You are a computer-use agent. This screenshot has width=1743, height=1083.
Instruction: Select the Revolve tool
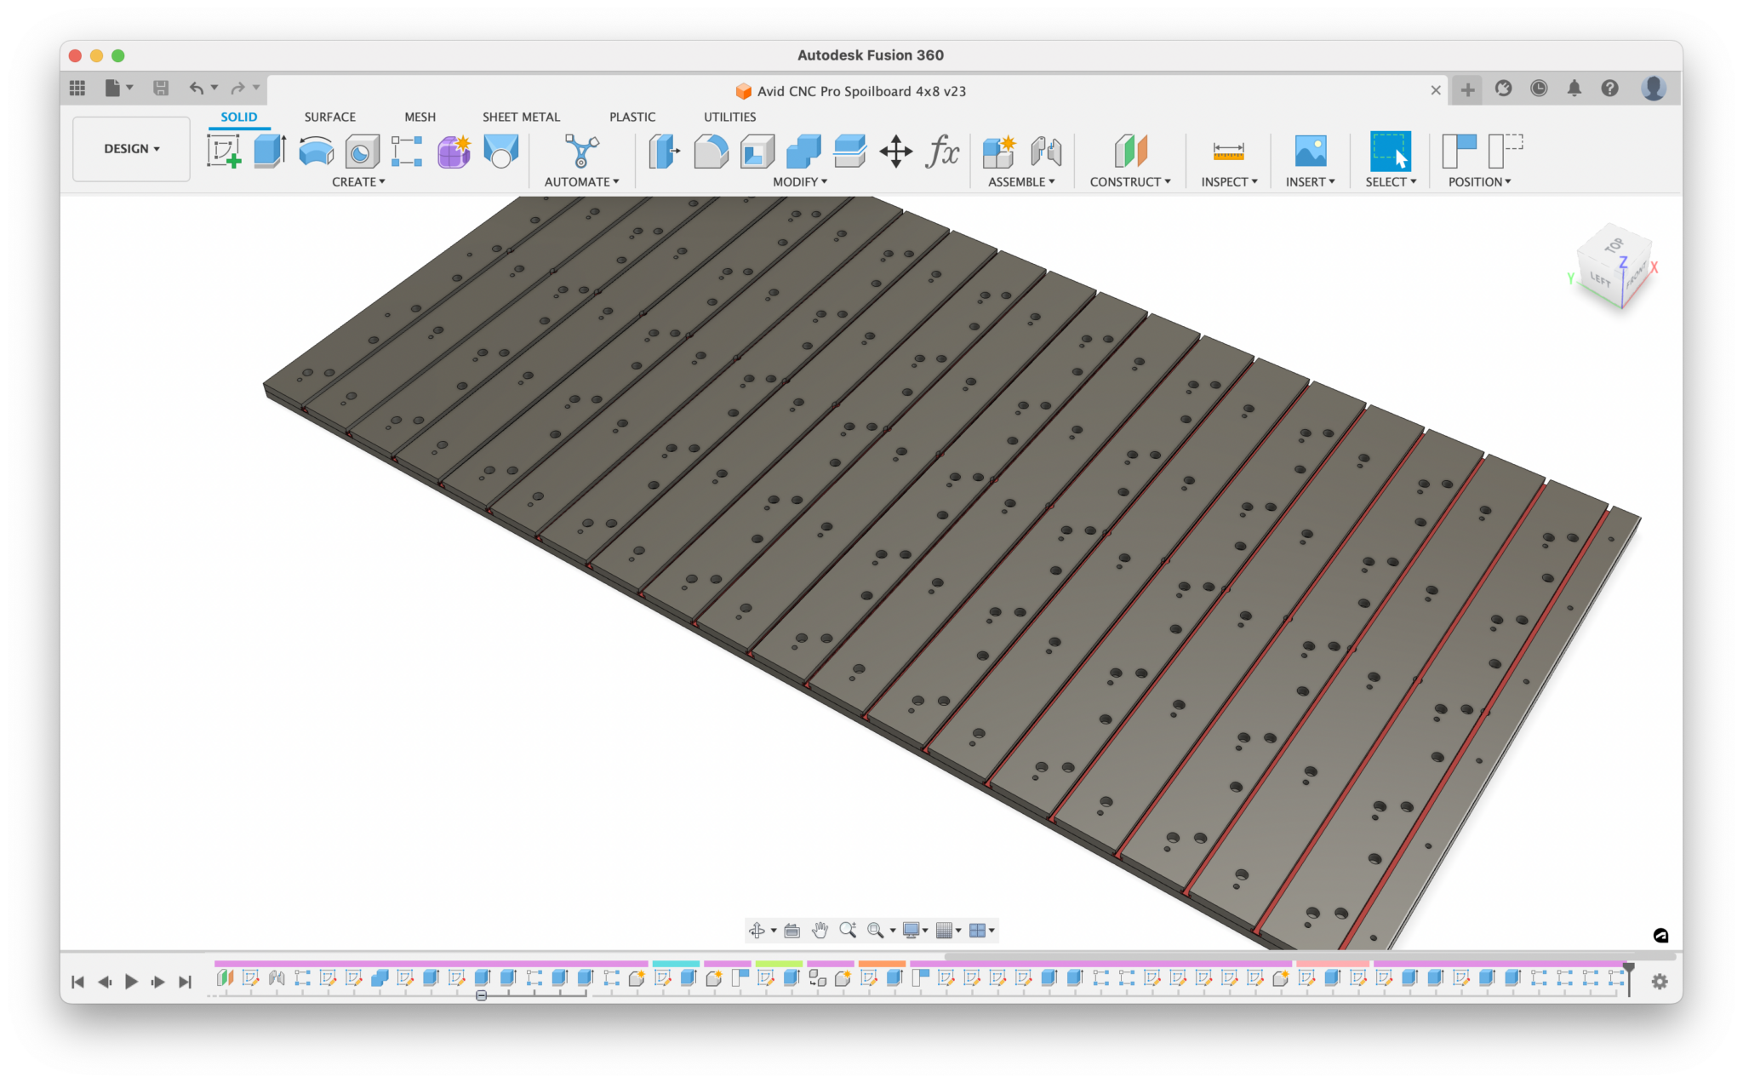[316, 152]
